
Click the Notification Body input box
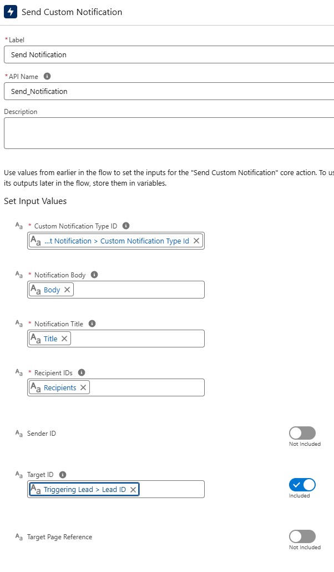point(139,290)
